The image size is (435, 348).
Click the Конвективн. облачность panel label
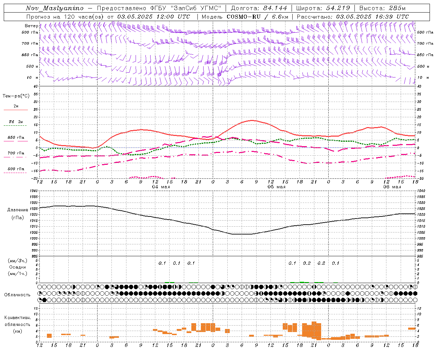click(17, 321)
